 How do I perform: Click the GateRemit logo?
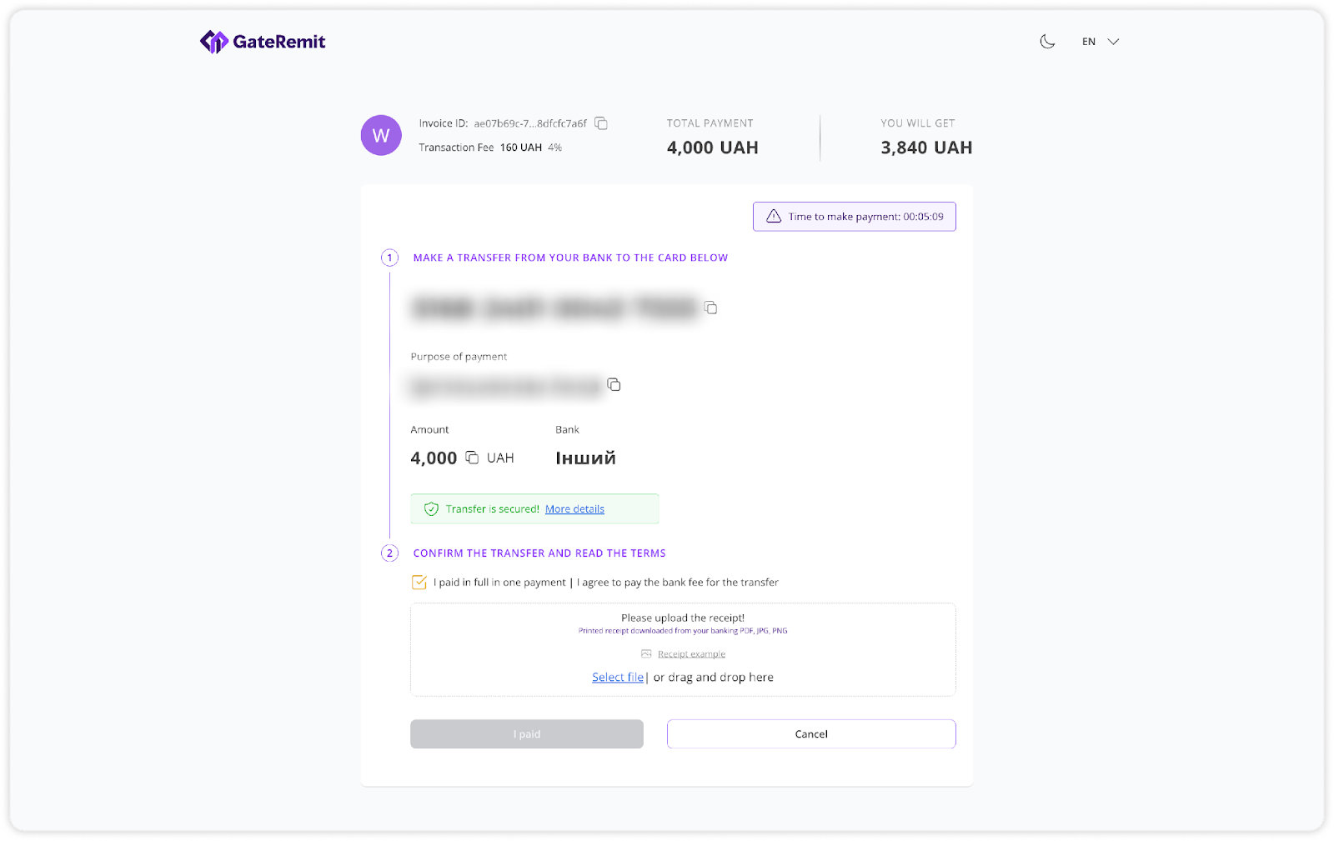263,42
